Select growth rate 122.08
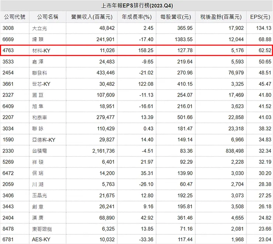The height and width of the screenshot is (244, 273). [146, 84]
